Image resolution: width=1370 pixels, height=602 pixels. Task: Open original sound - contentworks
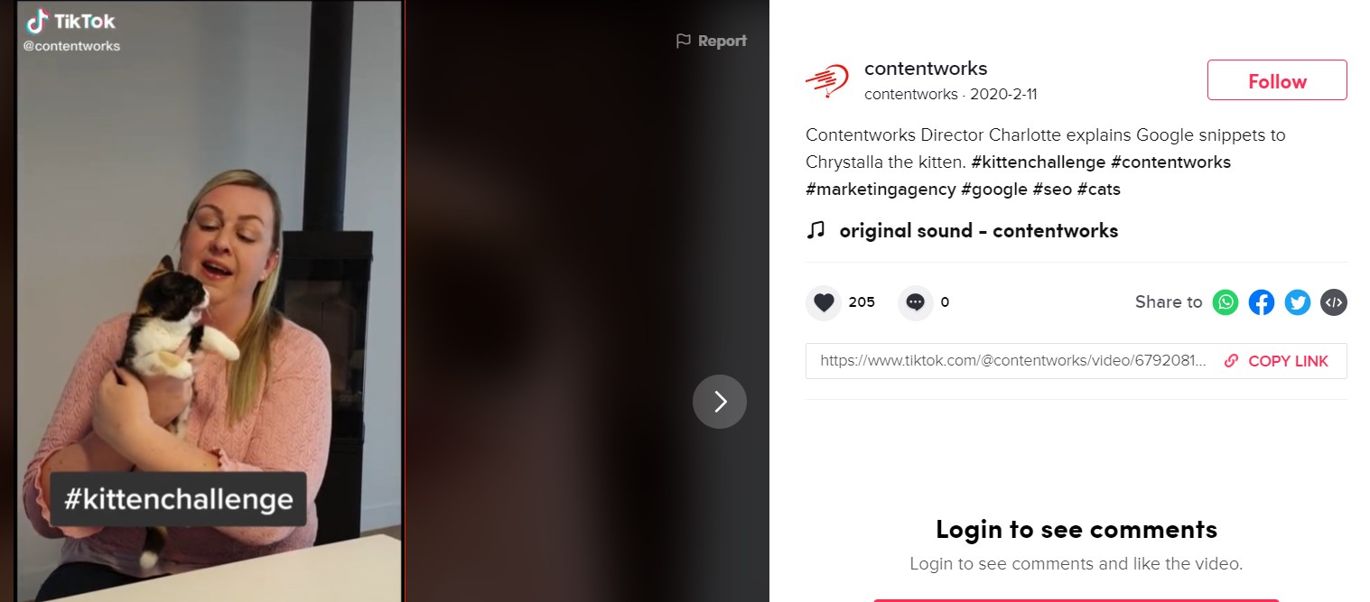point(979,231)
